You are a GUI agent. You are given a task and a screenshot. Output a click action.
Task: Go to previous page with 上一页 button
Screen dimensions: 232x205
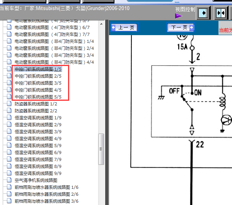[x=124, y=27]
